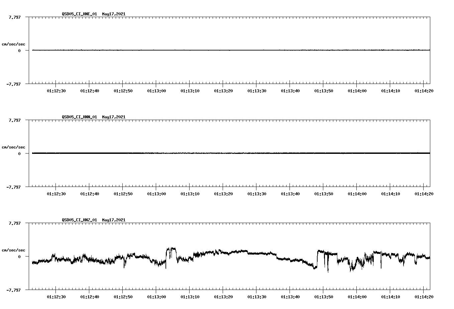This screenshot has height=309, width=454.
Task: Select the 7.797 upper amplitude value on HNE plot
Action: point(15,17)
